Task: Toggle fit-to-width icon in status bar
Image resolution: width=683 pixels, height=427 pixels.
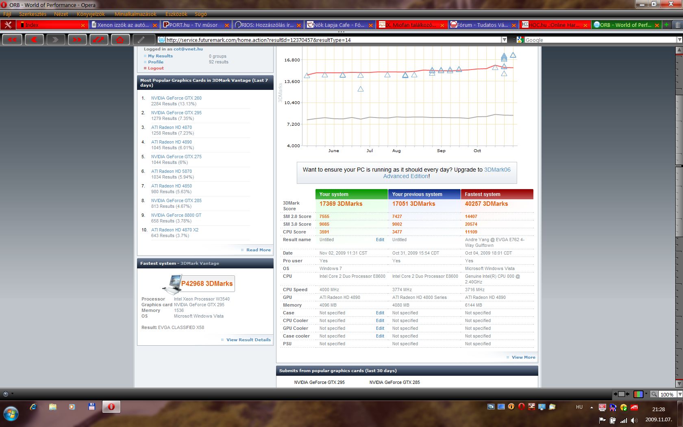Action: click(621, 394)
